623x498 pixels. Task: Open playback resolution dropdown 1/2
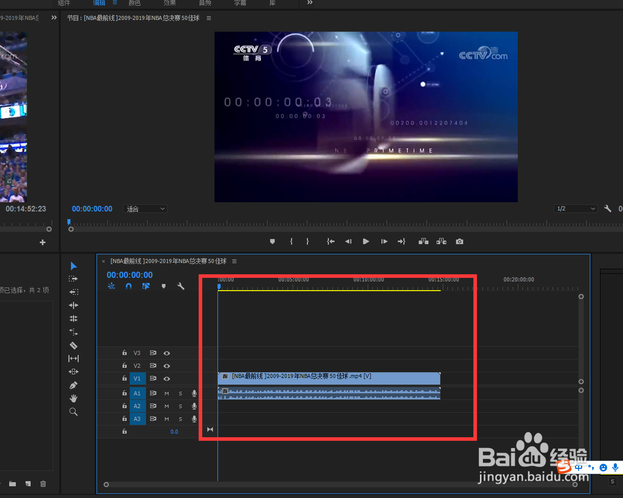576,209
